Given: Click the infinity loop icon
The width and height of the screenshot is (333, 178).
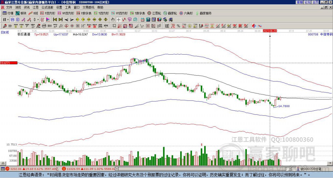Looking at the screenshot, I should pos(260,26).
